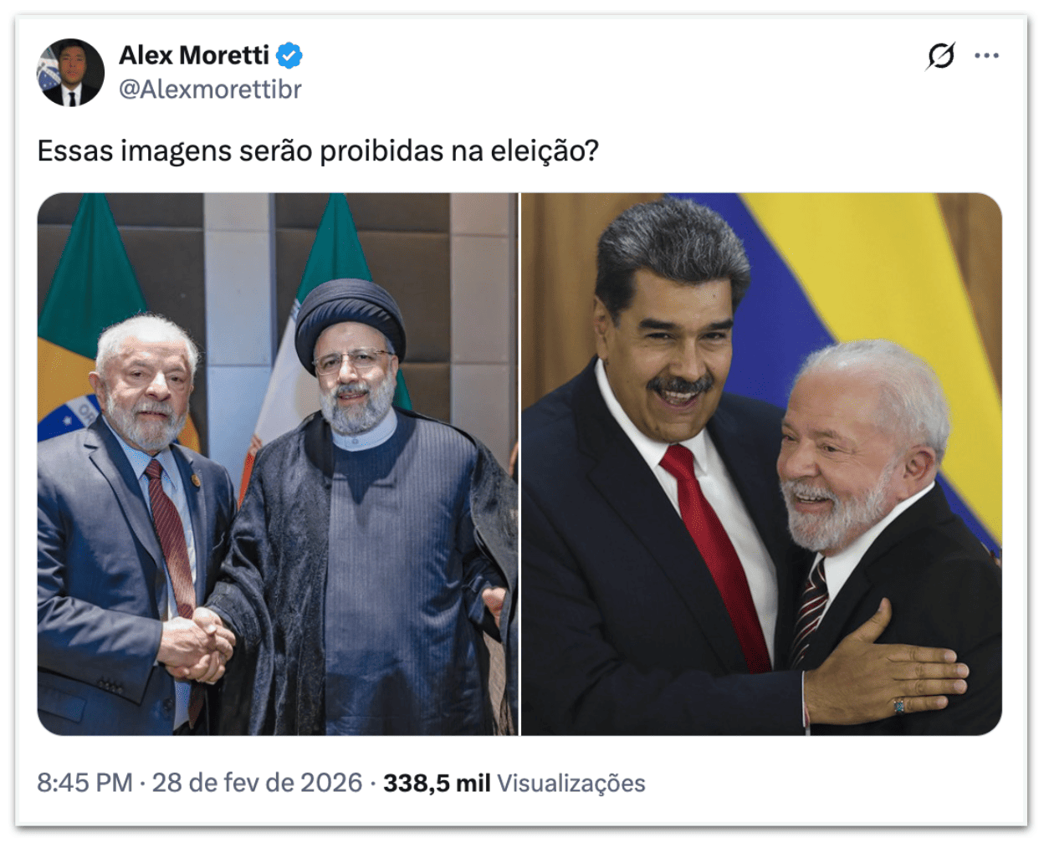Open the Grok explain-post icon
This screenshot has height=848, width=1044.
coord(940,56)
